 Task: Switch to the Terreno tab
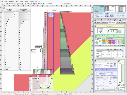(98, 22)
